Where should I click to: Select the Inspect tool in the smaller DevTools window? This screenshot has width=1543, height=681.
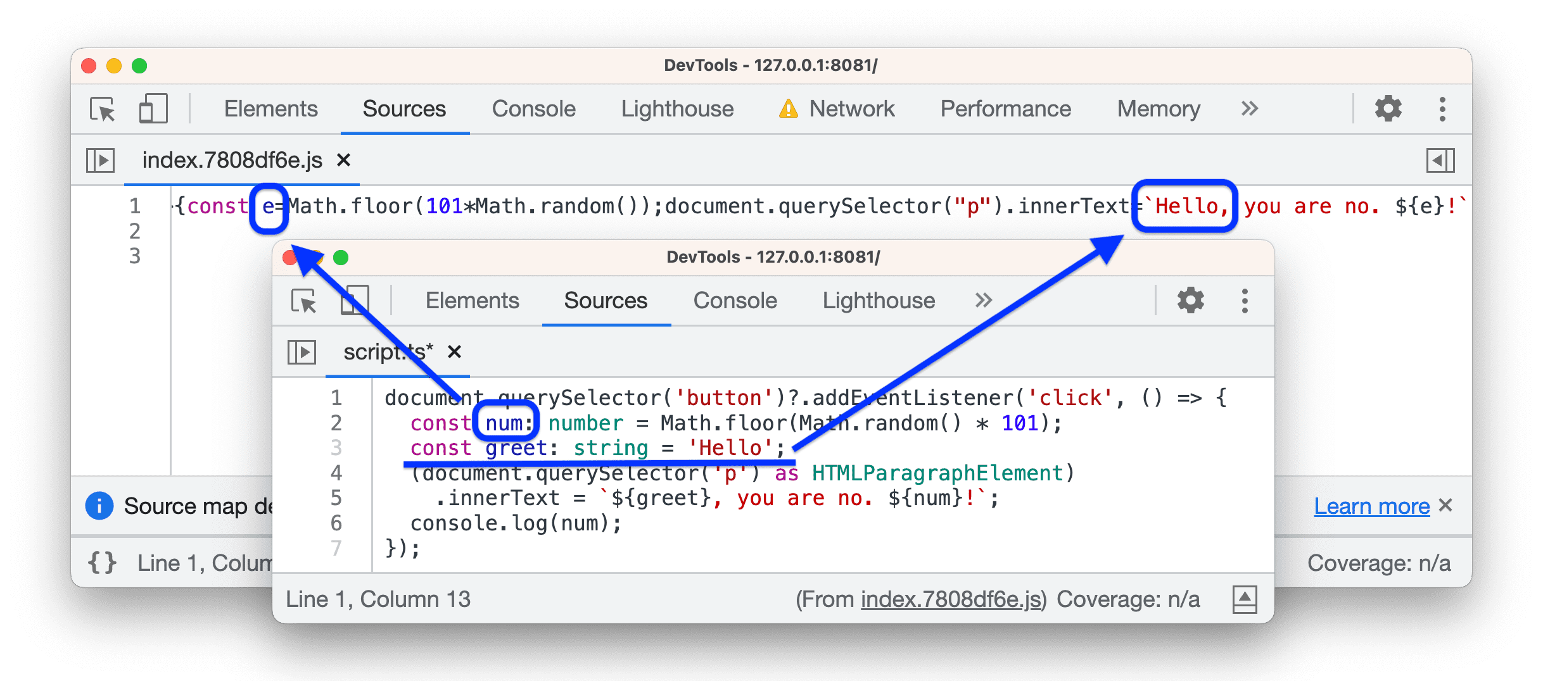(x=305, y=301)
